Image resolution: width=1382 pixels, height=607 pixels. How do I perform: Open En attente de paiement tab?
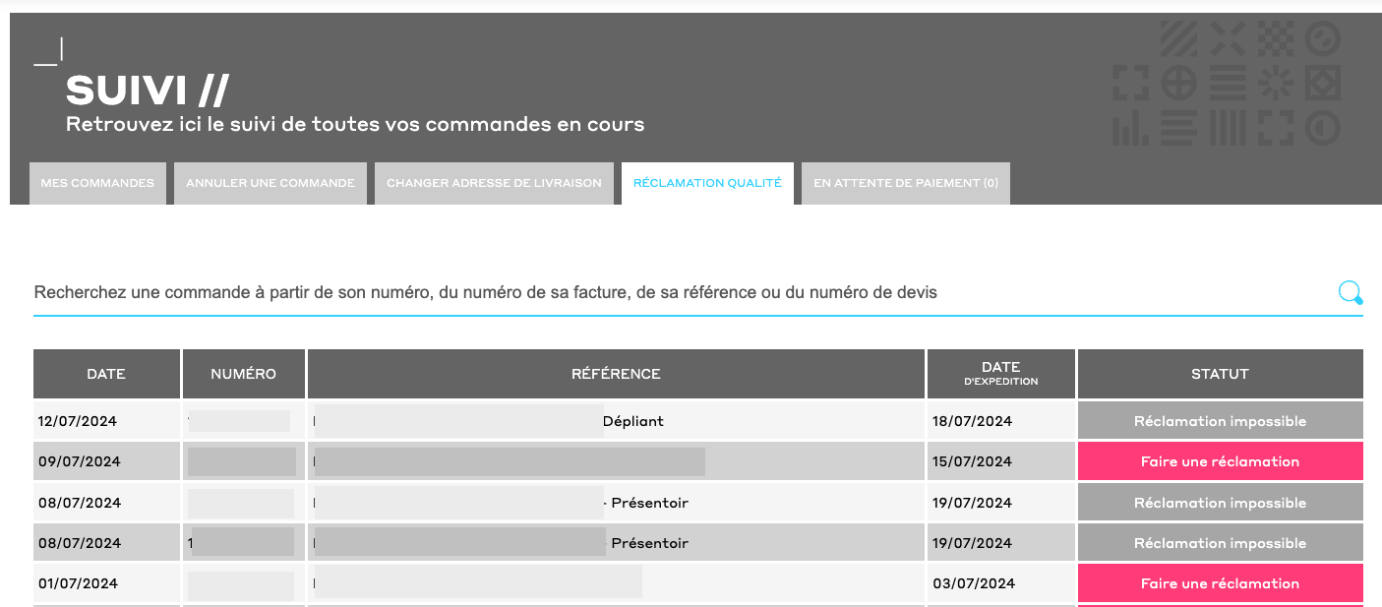[x=905, y=183]
